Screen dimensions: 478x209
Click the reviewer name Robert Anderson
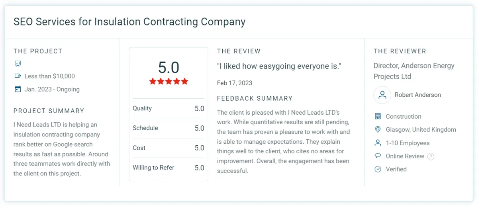[x=417, y=95]
